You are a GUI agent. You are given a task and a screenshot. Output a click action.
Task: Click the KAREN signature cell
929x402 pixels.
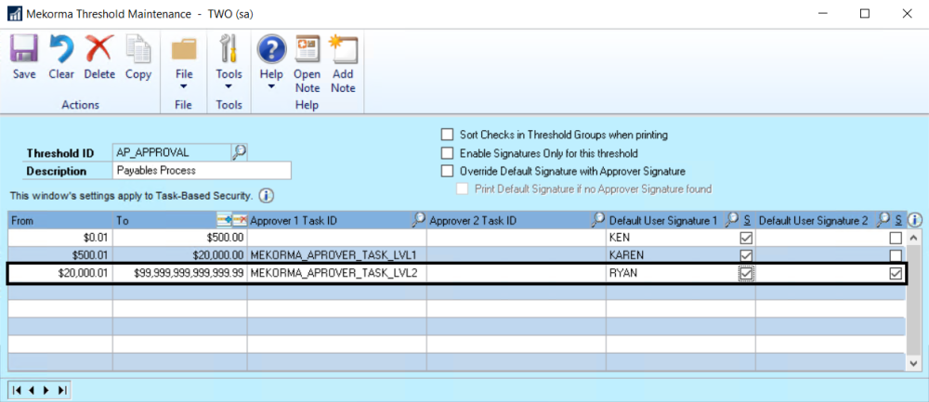tap(673, 255)
